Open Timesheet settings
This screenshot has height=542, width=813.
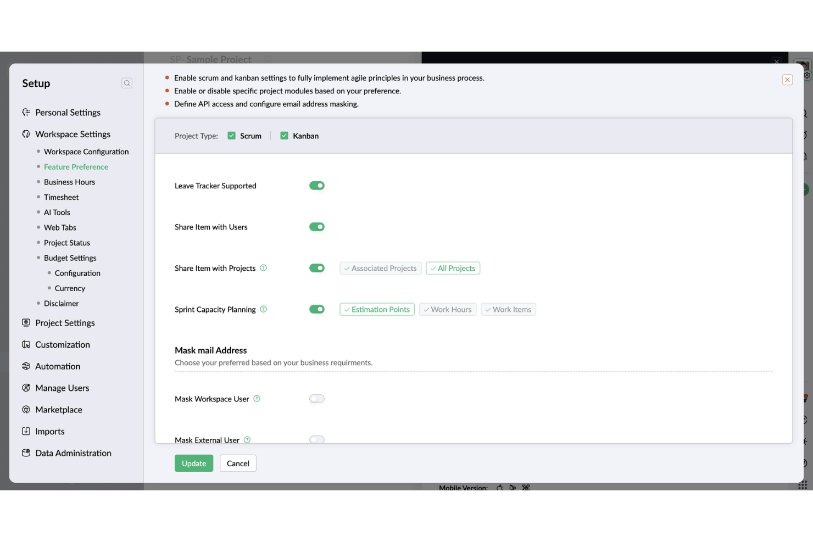(61, 197)
